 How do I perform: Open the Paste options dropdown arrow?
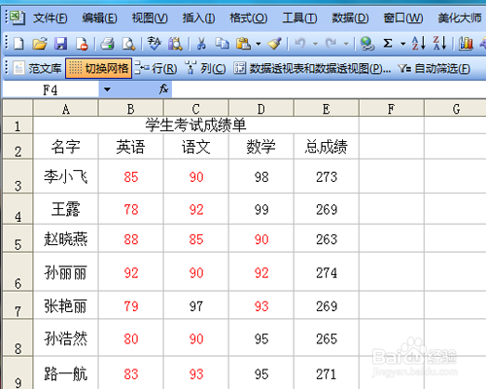(x=259, y=44)
